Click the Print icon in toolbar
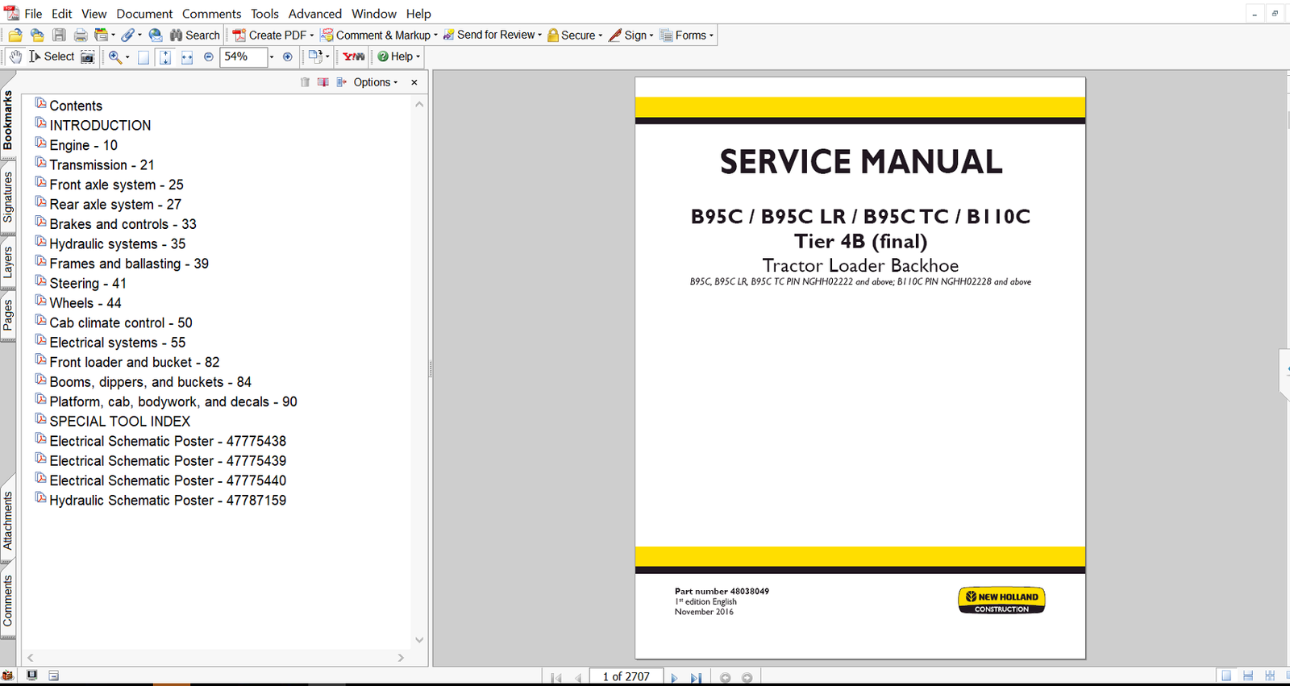Viewport: 1290px width, 686px height. [81, 35]
